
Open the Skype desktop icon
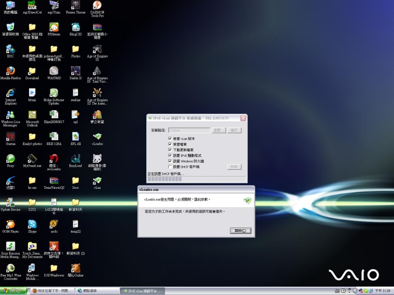point(32,224)
